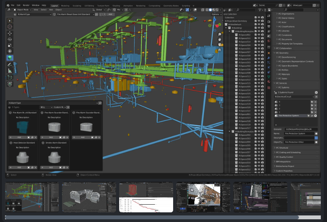327x222 pixels.
Task: Select the Annotate pencil tool
Action: (10, 65)
